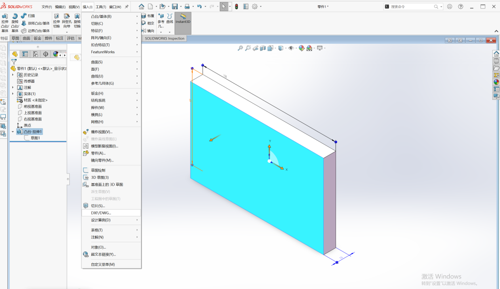Click the Revolved Cut (旋转切除) tool

point(77,21)
